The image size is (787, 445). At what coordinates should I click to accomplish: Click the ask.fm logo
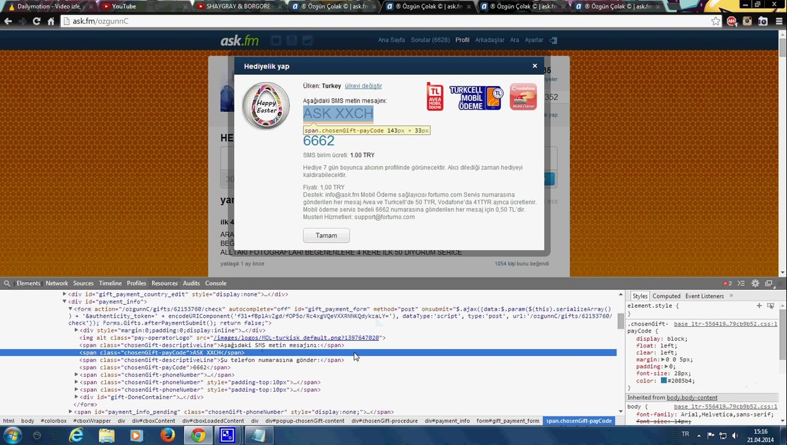pos(240,40)
